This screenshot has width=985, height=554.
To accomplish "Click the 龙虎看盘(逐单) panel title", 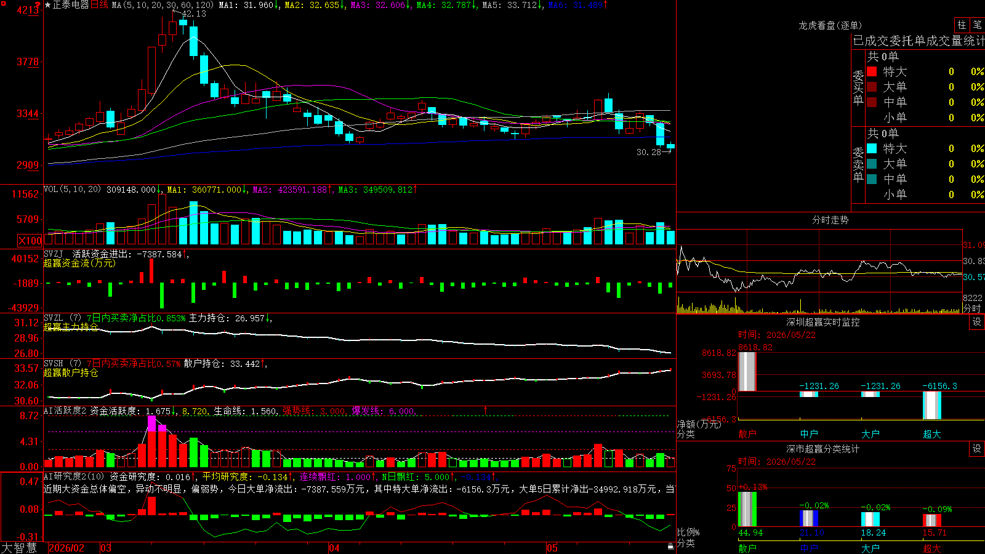I will point(830,25).
